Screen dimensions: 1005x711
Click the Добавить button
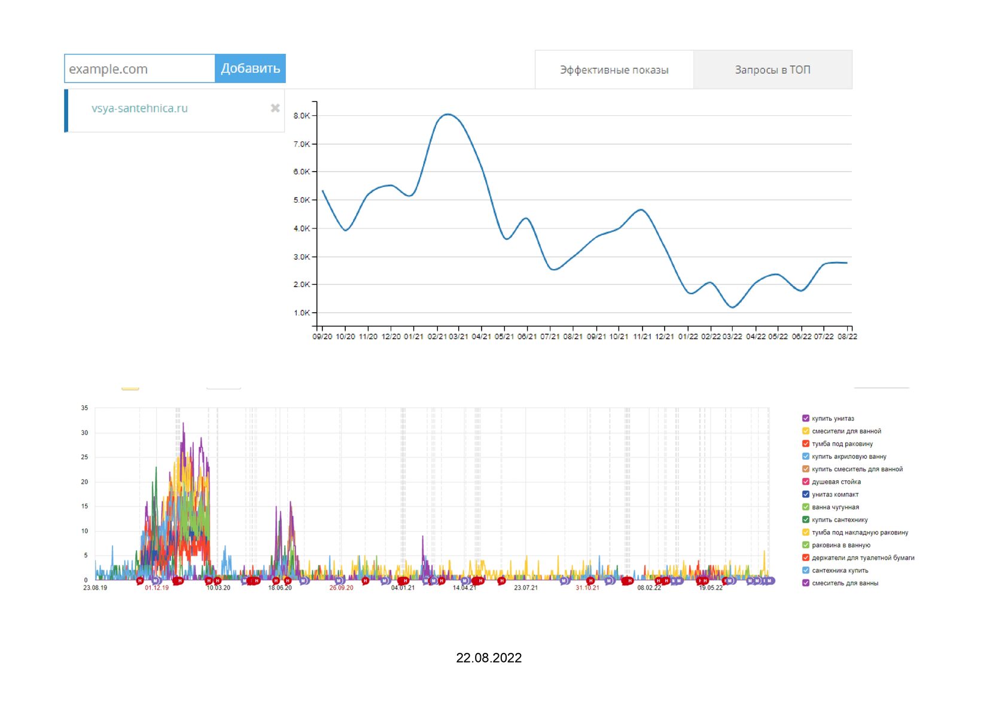(250, 68)
